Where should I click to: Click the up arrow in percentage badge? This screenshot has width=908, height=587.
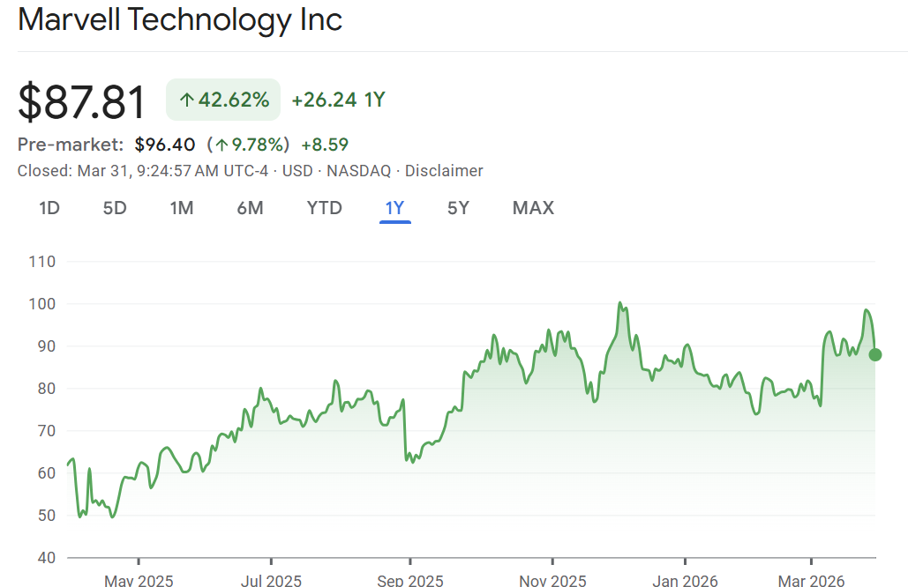(x=186, y=100)
